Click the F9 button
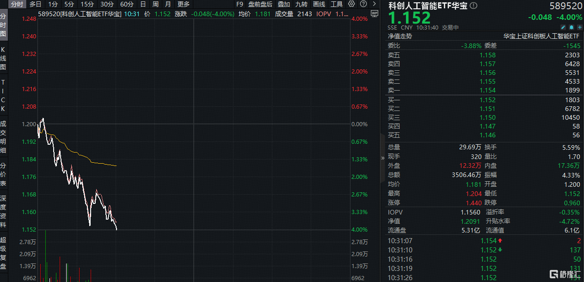Screen dimensions: 584x282 (x=240, y=4)
